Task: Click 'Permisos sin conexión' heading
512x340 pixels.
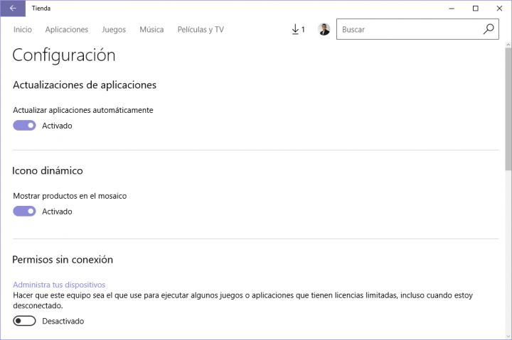Action: click(x=63, y=260)
